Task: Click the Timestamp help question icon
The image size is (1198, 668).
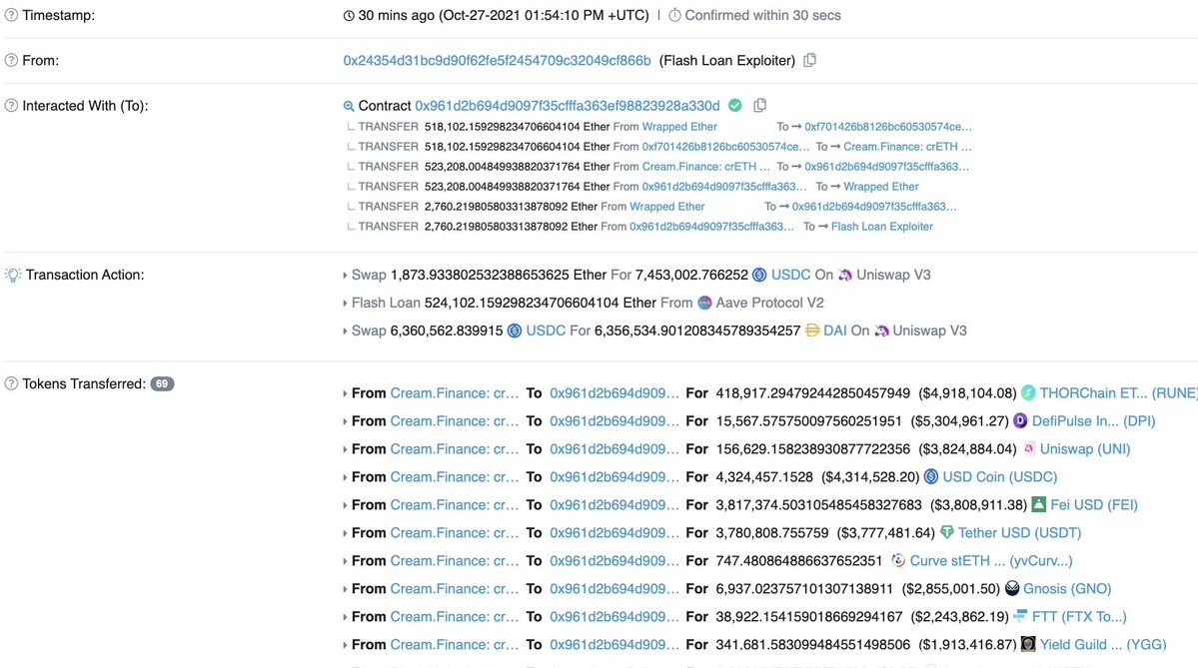Action: coord(11,15)
